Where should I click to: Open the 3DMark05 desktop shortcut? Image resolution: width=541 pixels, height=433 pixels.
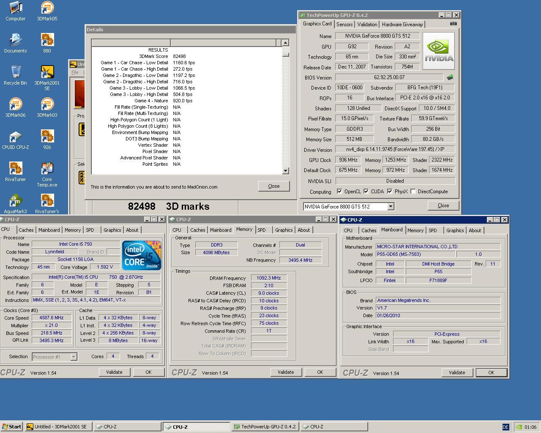(x=47, y=11)
